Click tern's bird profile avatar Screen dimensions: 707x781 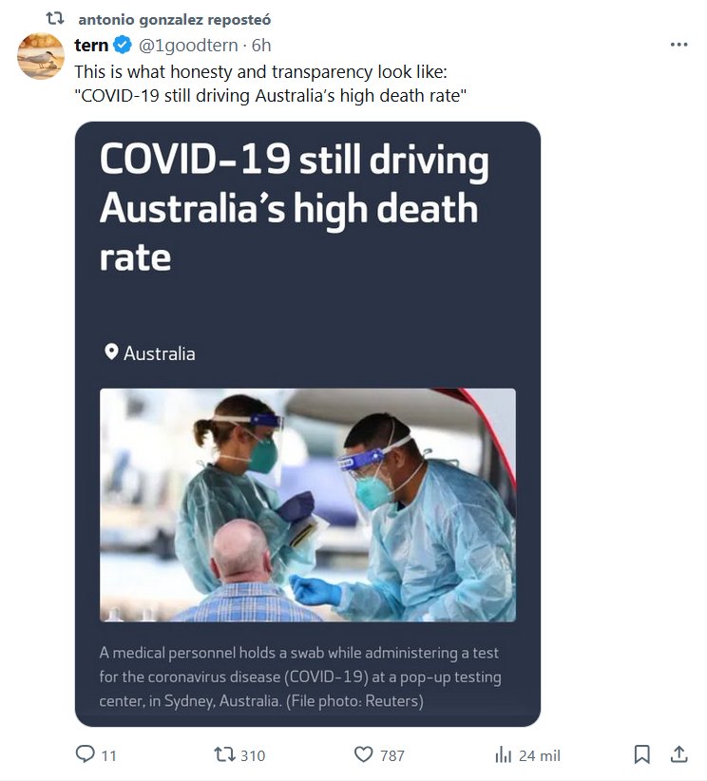coord(41,55)
